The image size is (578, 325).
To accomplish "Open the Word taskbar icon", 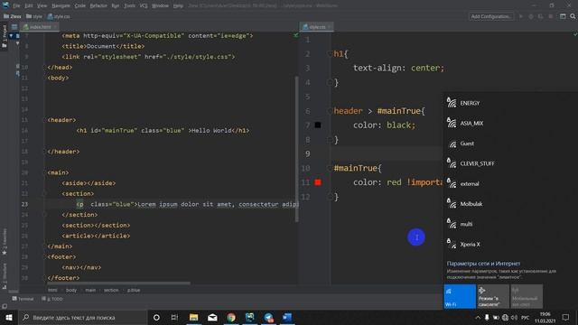I will click(x=287, y=317).
